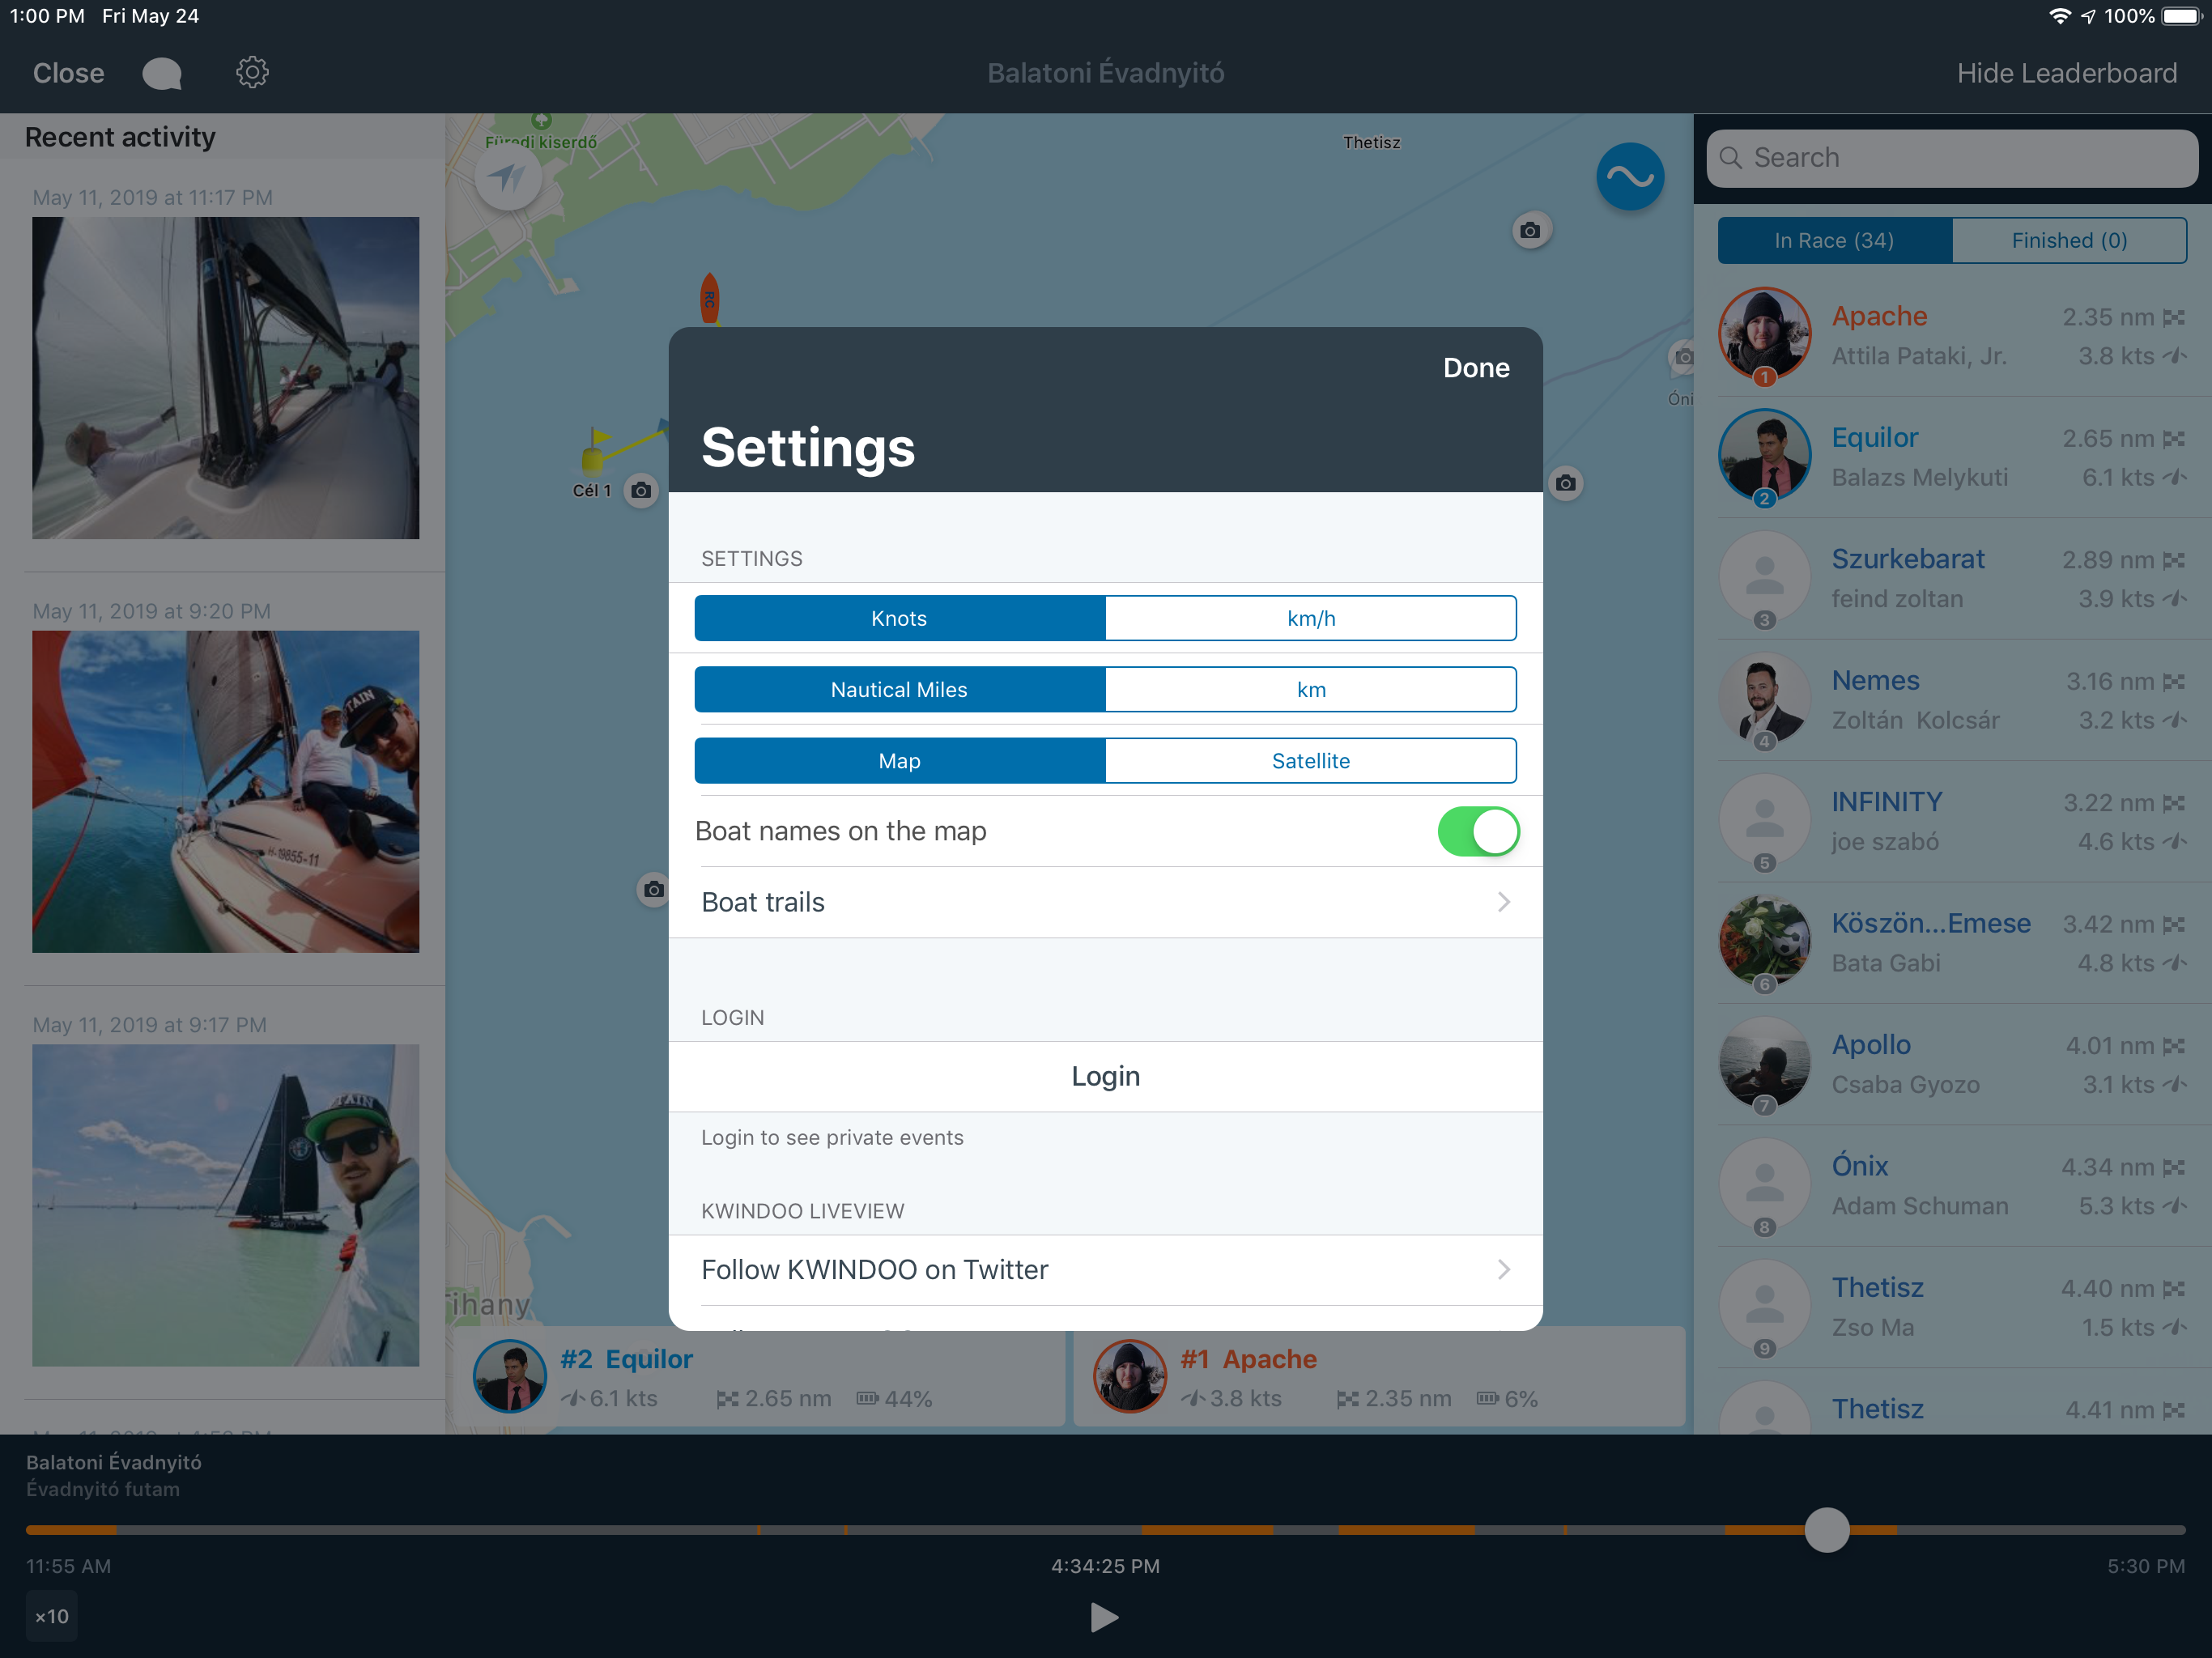
Task: Switch map type to Map
Action: pyautogui.click(x=900, y=761)
